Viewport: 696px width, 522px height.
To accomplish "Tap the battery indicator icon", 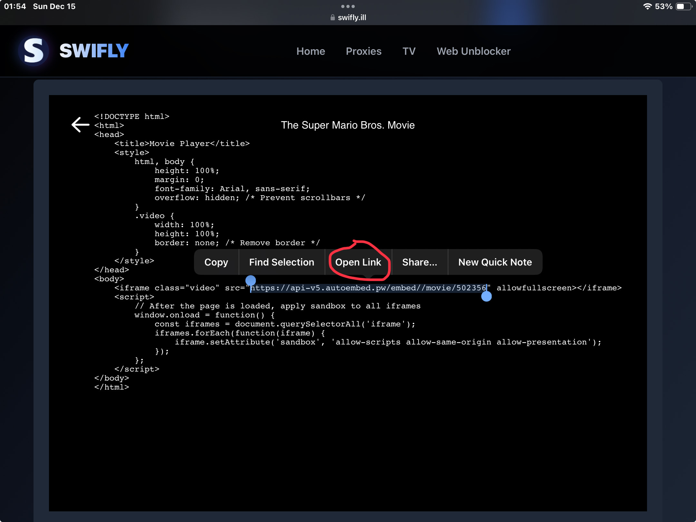I will 684,6.
